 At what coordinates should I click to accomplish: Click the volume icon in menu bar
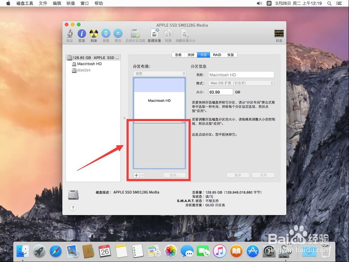pos(259,3)
